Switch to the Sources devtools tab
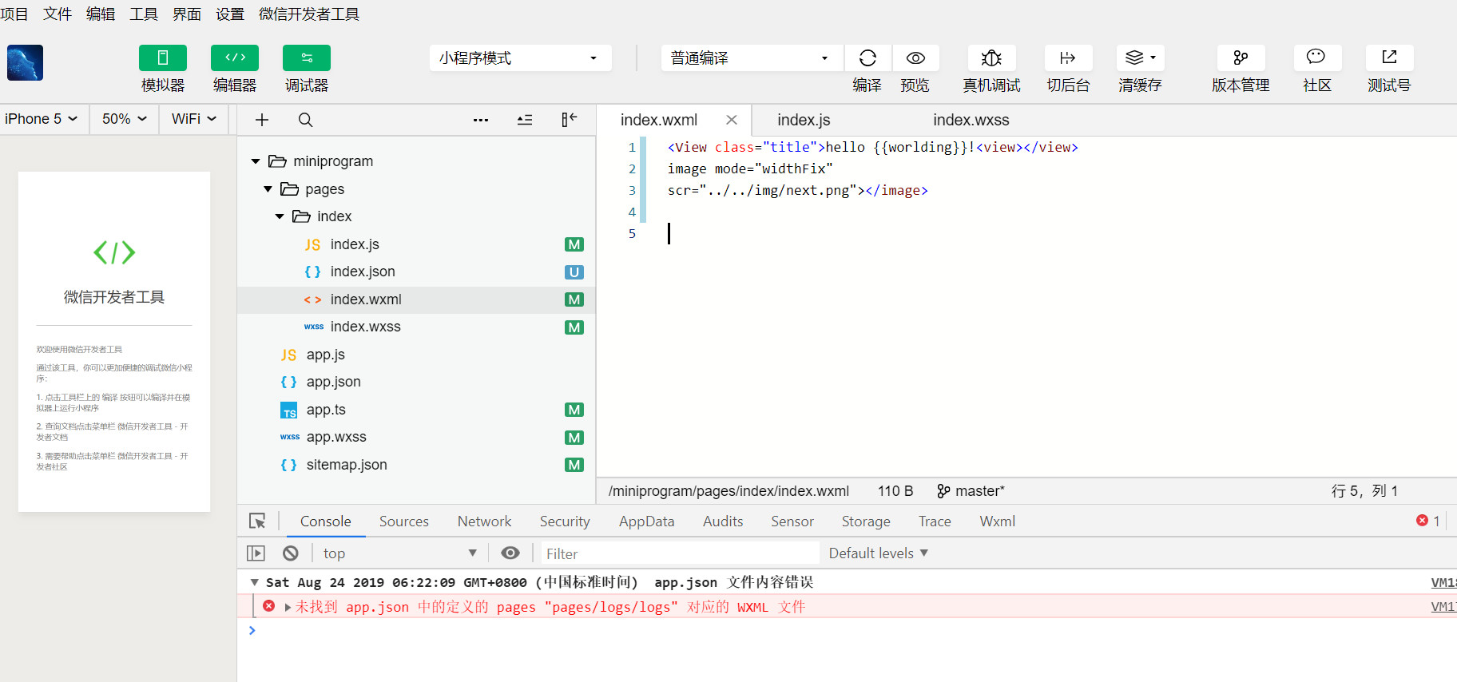 [403, 521]
